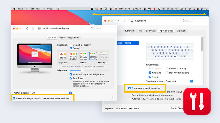
Task: Click the help question mark button
Action: coord(113,99)
